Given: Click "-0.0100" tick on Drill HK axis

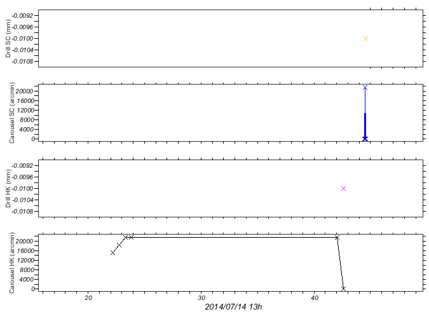Looking at the screenshot, I should pos(22,189).
